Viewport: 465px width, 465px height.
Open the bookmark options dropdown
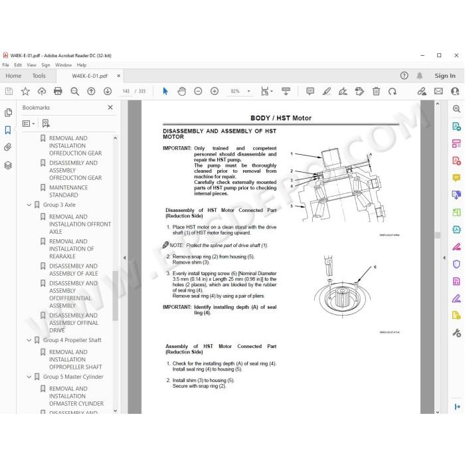29,124
